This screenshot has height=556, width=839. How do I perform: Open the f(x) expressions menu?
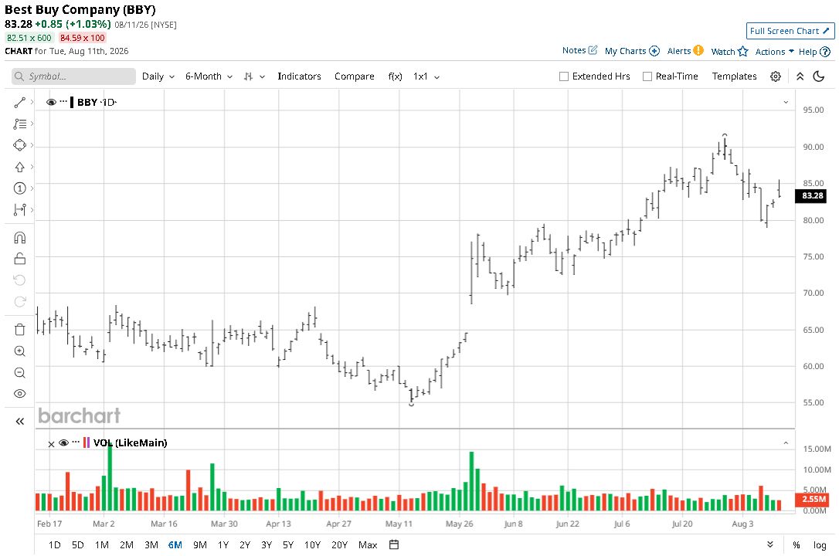pyautogui.click(x=395, y=76)
